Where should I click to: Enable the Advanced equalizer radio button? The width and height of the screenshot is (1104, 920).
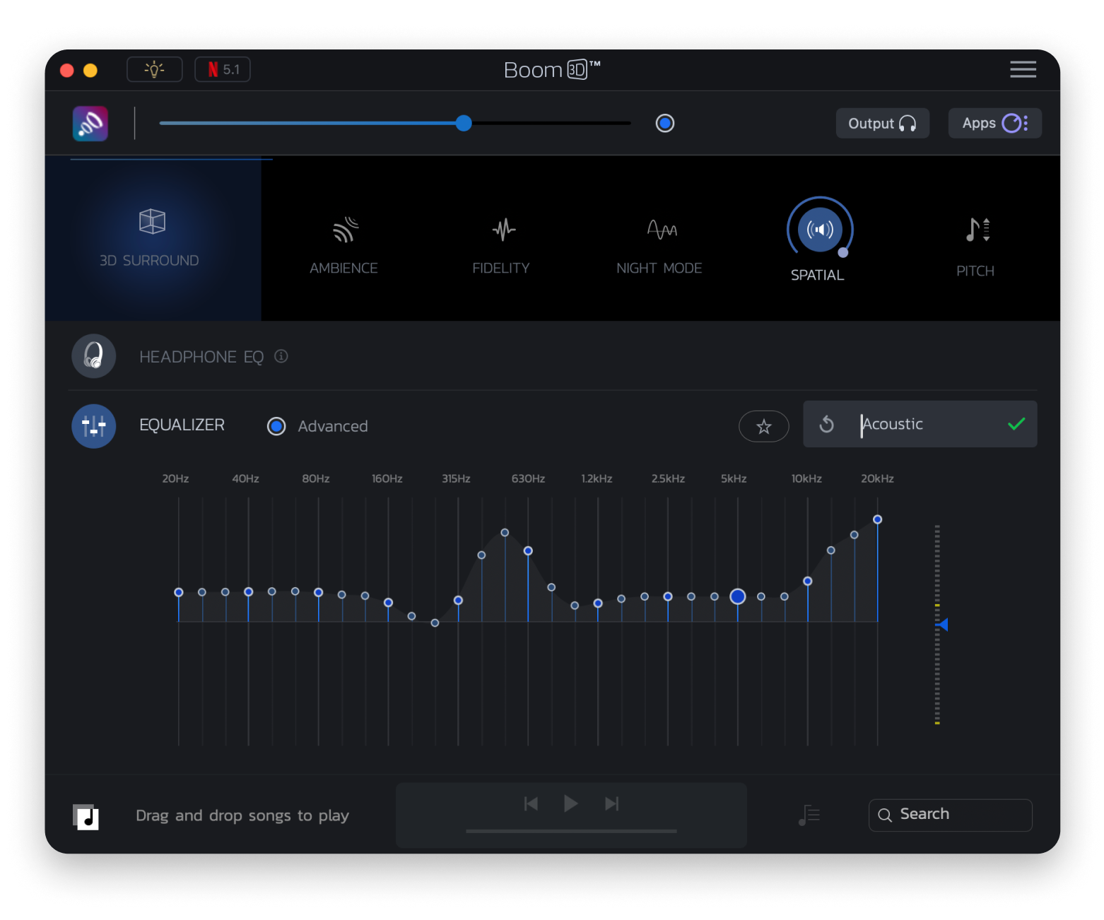click(276, 426)
